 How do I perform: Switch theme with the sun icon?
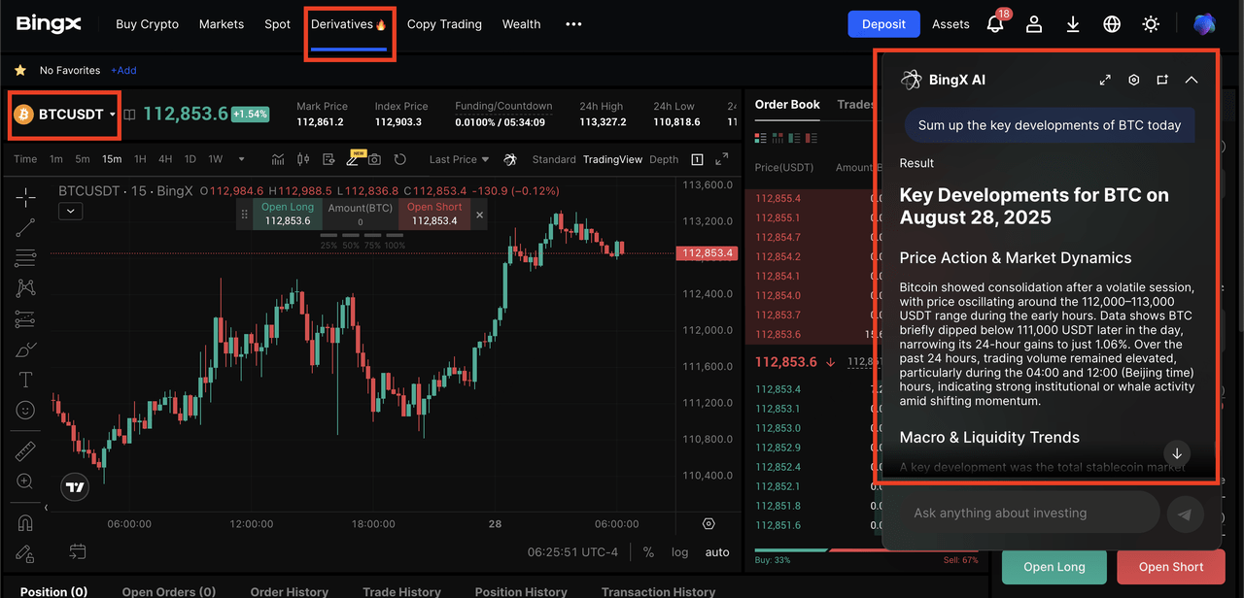1151,24
